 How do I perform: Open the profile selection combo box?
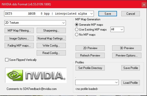pyautogui.click(x=97, y=83)
